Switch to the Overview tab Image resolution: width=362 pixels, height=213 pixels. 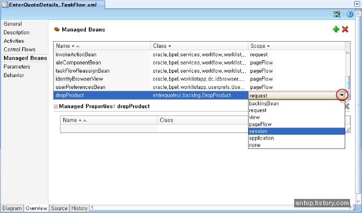[36, 208]
